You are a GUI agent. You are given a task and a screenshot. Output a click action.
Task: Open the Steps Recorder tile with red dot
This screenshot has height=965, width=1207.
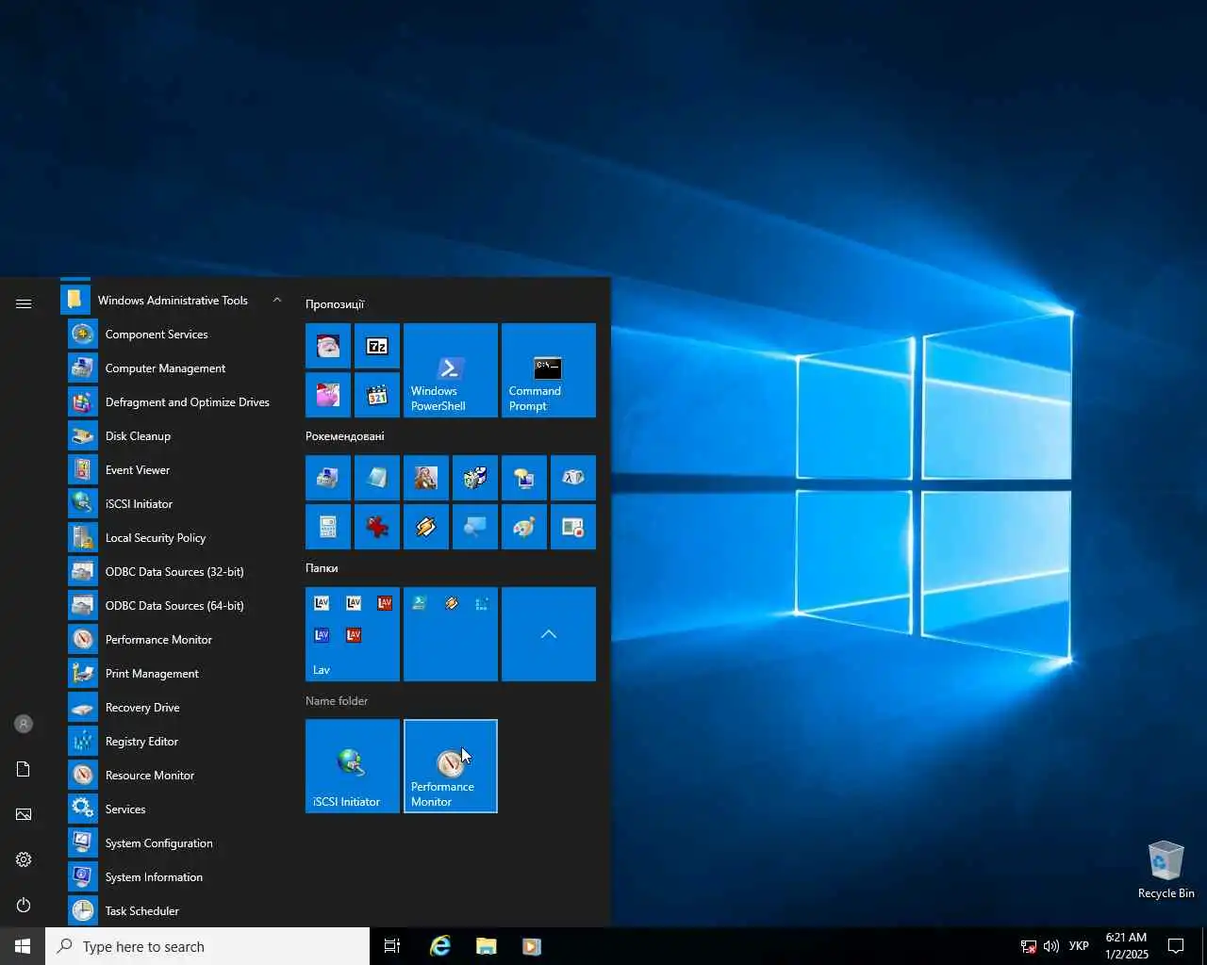coord(573,527)
